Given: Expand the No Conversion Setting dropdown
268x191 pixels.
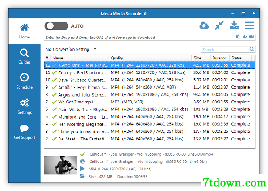Looking at the screenshot, I should (x=71, y=49).
